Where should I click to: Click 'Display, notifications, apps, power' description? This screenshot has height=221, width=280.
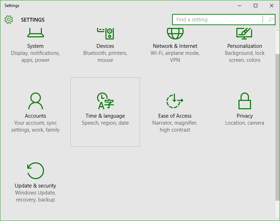click(35, 57)
